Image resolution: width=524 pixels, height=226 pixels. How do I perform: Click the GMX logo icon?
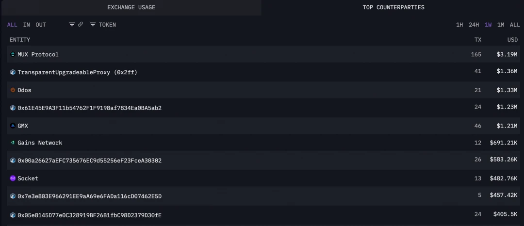click(x=13, y=126)
